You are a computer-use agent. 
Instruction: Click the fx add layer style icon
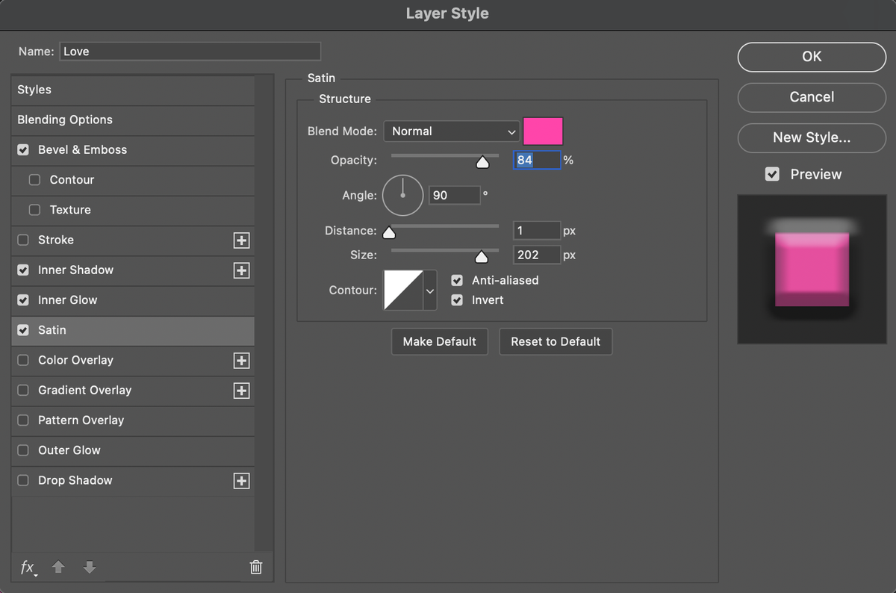click(x=28, y=568)
